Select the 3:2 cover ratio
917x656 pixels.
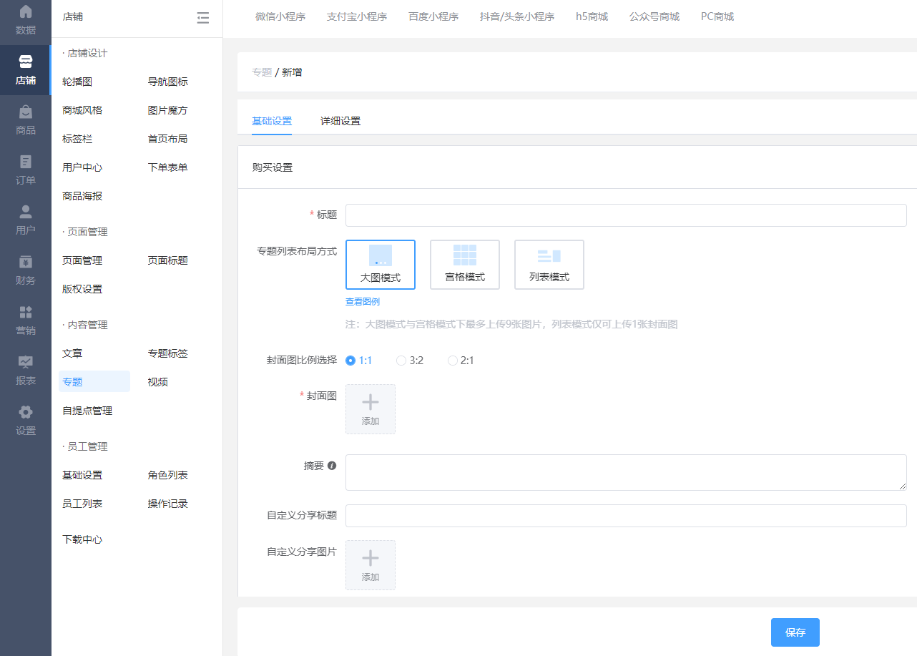[x=410, y=361]
